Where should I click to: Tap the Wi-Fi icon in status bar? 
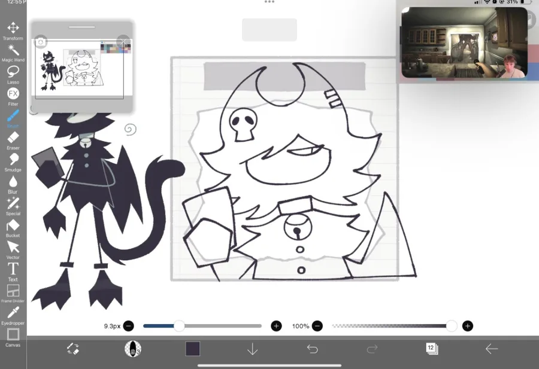click(487, 2)
